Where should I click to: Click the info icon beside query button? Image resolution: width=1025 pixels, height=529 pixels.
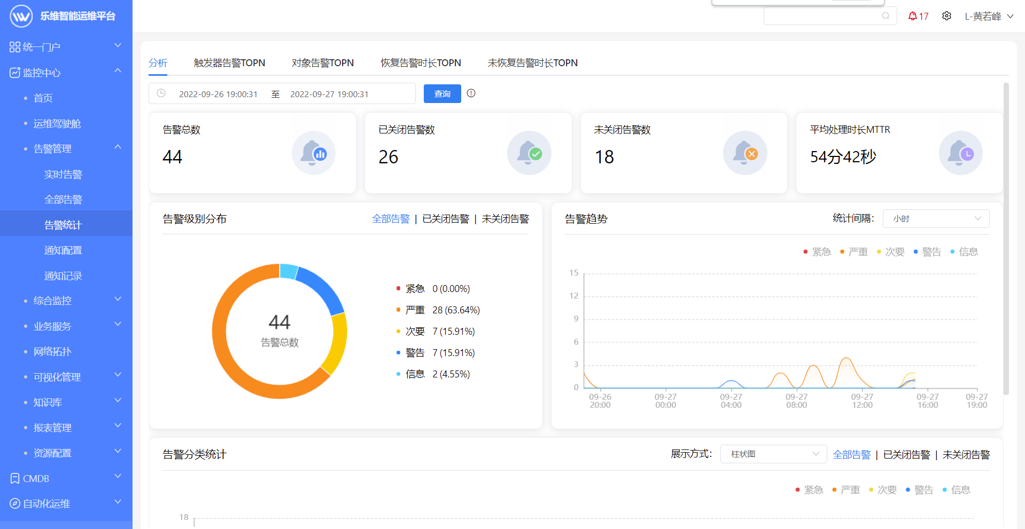coord(471,93)
